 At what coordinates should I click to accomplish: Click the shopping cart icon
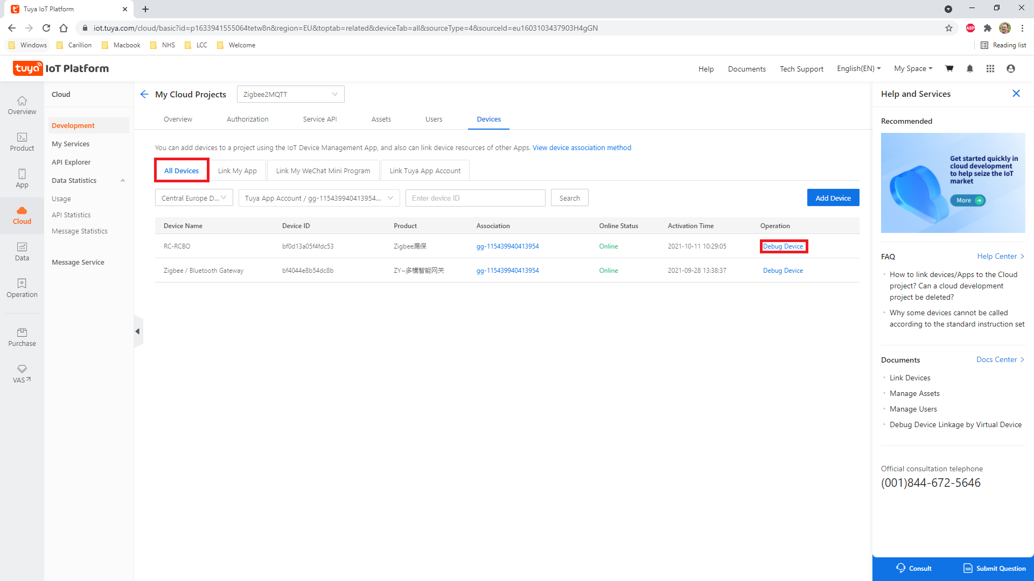(x=949, y=68)
